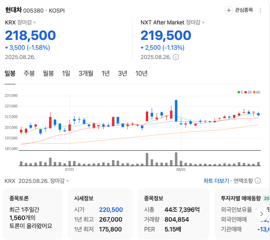Click the stock code 005380
The height and width of the screenshot is (240, 270).
click(x=33, y=11)
